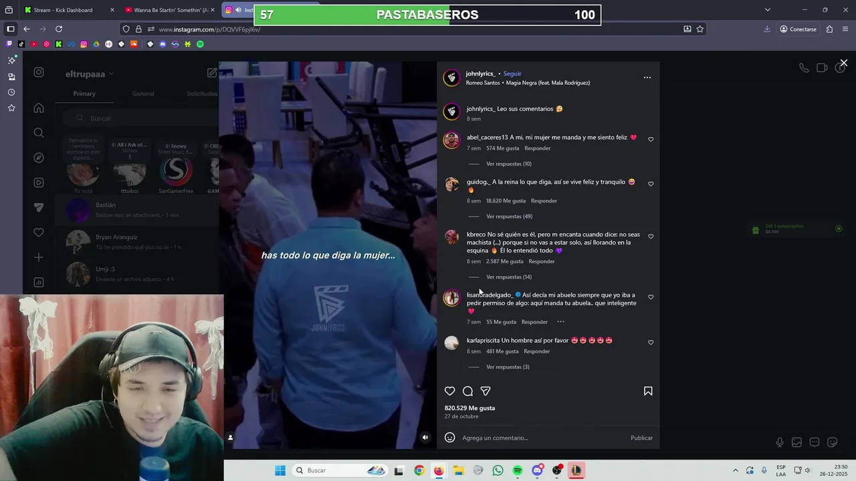This screenshot has width=856, height=481.
Task: Open the Umji :3 conversation
Action: (x=137, y=274)
